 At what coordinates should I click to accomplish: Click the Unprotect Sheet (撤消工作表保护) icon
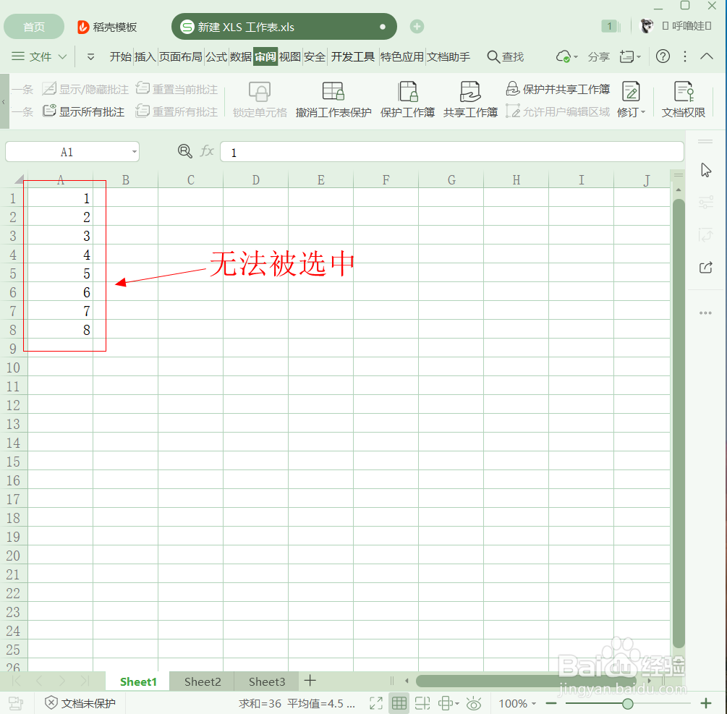(333, 91)
